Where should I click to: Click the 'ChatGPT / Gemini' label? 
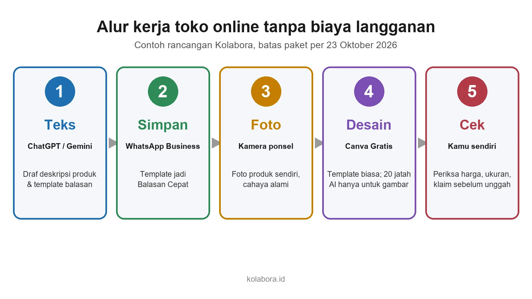[x=60, y=146]
